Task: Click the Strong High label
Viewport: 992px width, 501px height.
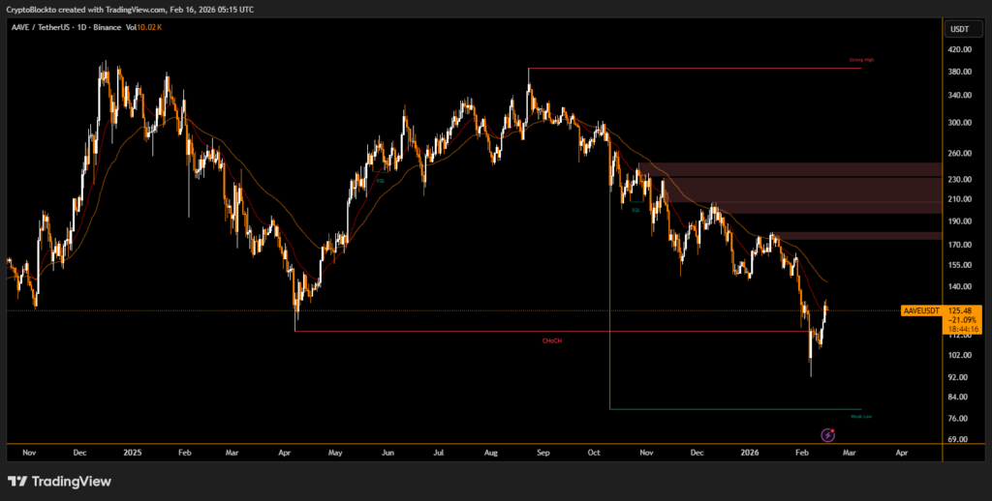Action: coord(862,60)
